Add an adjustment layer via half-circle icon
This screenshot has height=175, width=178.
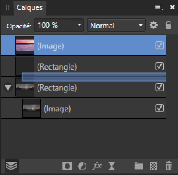click(82, 166)
